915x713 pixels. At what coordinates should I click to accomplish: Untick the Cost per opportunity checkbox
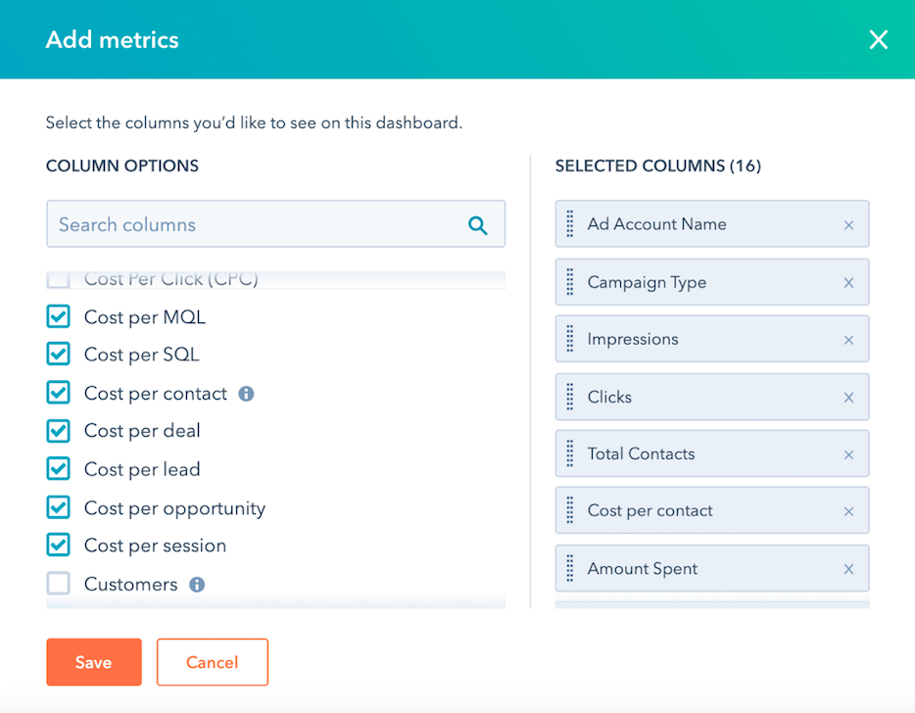click(x=59, y=507)
